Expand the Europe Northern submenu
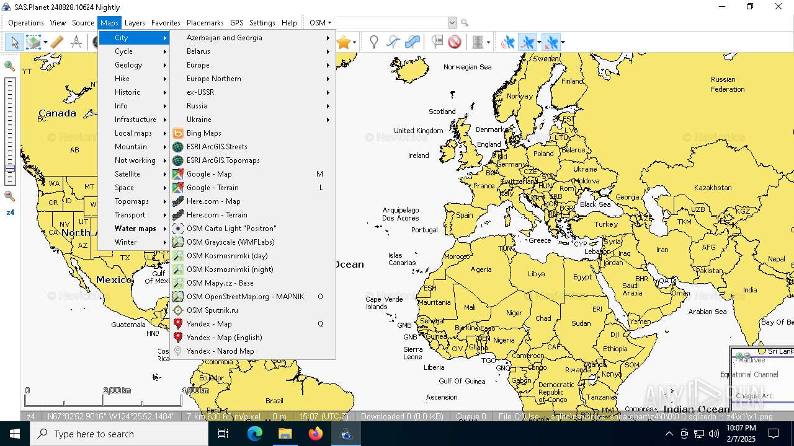Screen dimensions: 794x446 click(x=252, y=79)
